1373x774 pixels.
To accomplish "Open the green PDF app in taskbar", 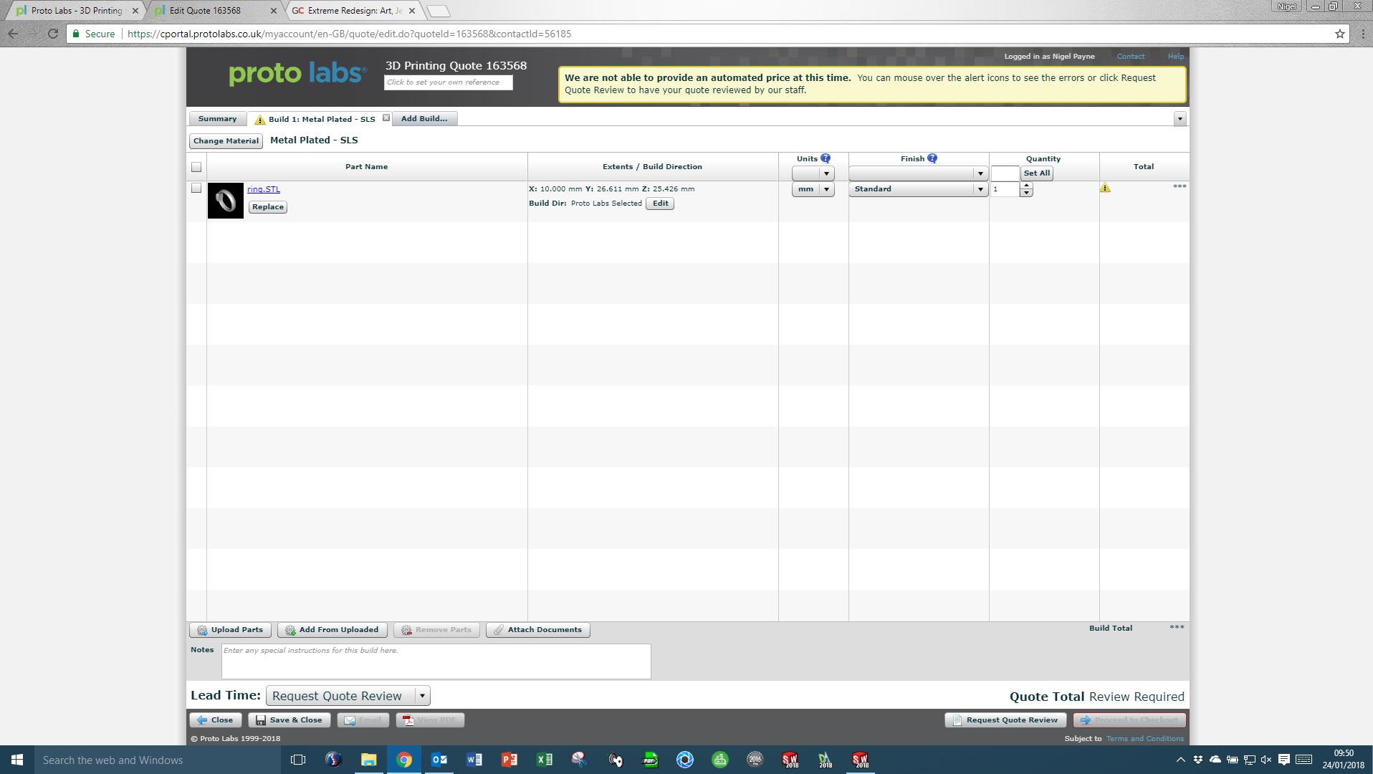I will click(x=650, y=760).
